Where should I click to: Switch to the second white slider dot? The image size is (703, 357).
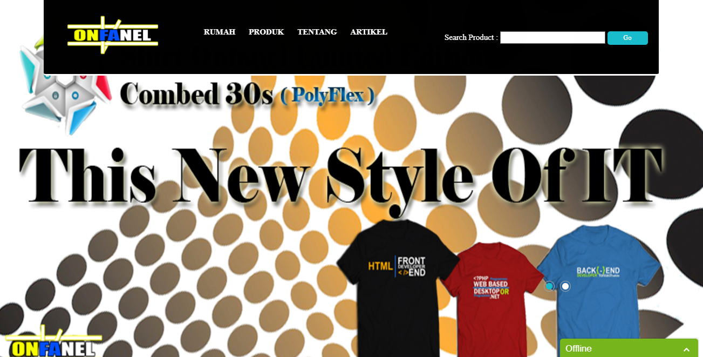[x=565, y=286]
